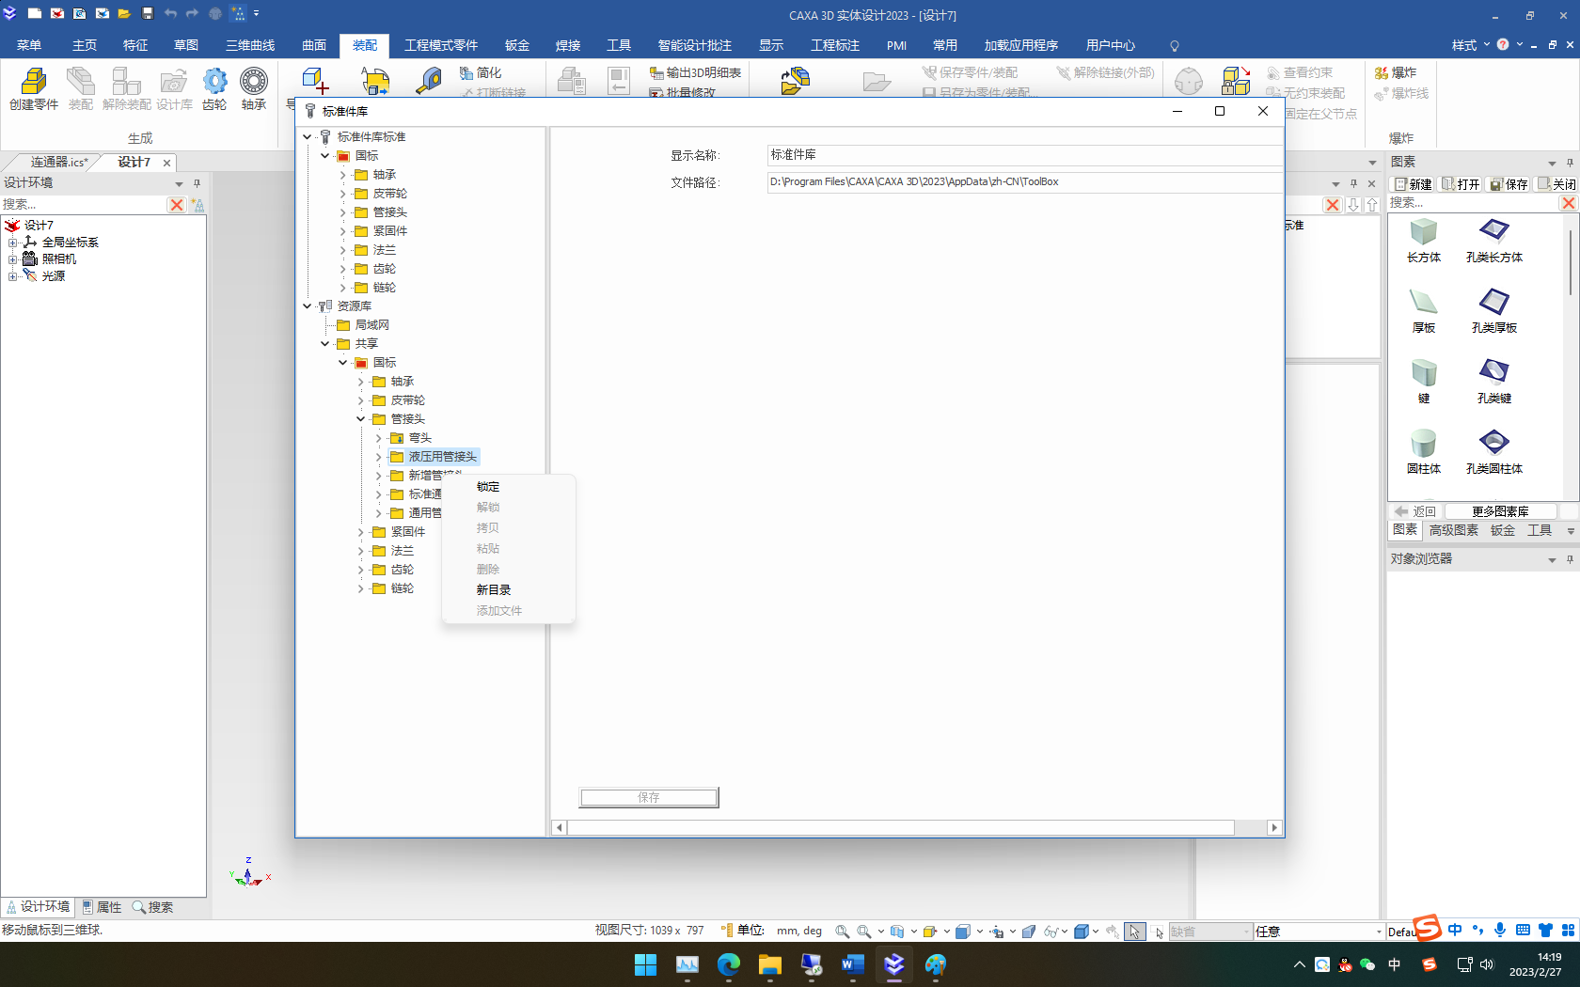Open File Explorer from the taskbar
This screenshot has height=987, width=1580.
click(770, 964)
